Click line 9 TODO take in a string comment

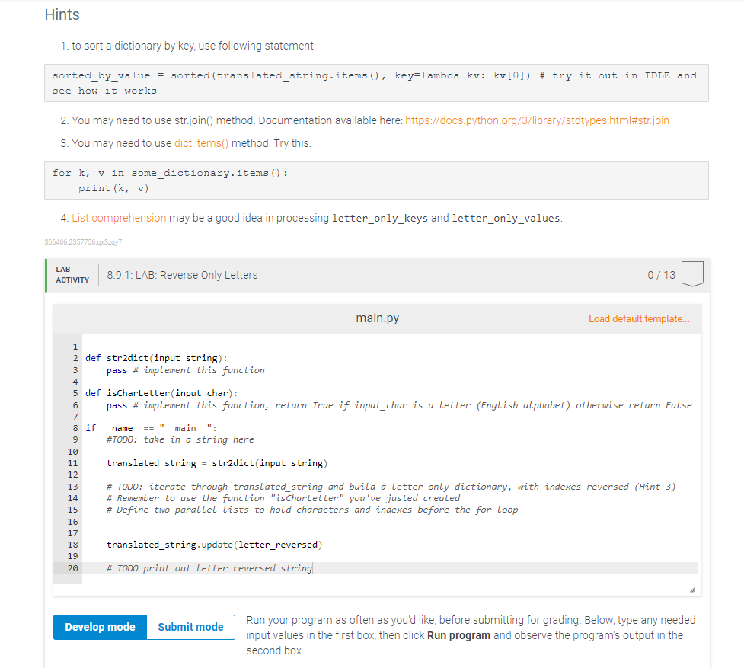(x=180, y=439)
